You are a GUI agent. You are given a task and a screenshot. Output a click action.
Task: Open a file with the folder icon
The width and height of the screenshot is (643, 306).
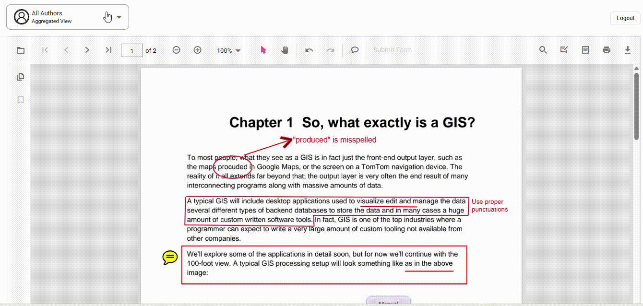(20, 50)
